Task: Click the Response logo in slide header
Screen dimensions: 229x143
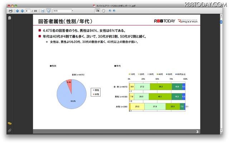Action: coord(188,21)
